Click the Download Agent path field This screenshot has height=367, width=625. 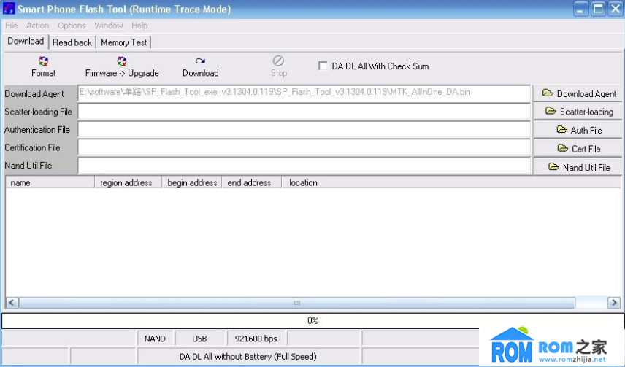point(304,93)
